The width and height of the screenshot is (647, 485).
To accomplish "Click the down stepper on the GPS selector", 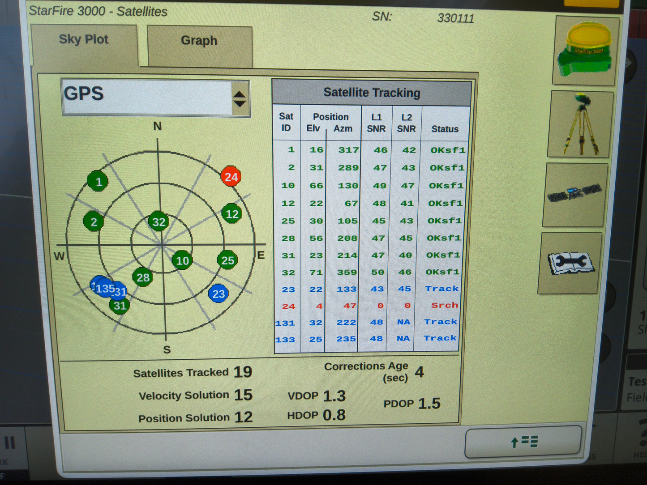I will [240, 104].
